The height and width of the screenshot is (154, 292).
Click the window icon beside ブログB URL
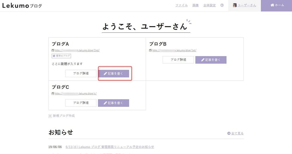tap(150, 50)
